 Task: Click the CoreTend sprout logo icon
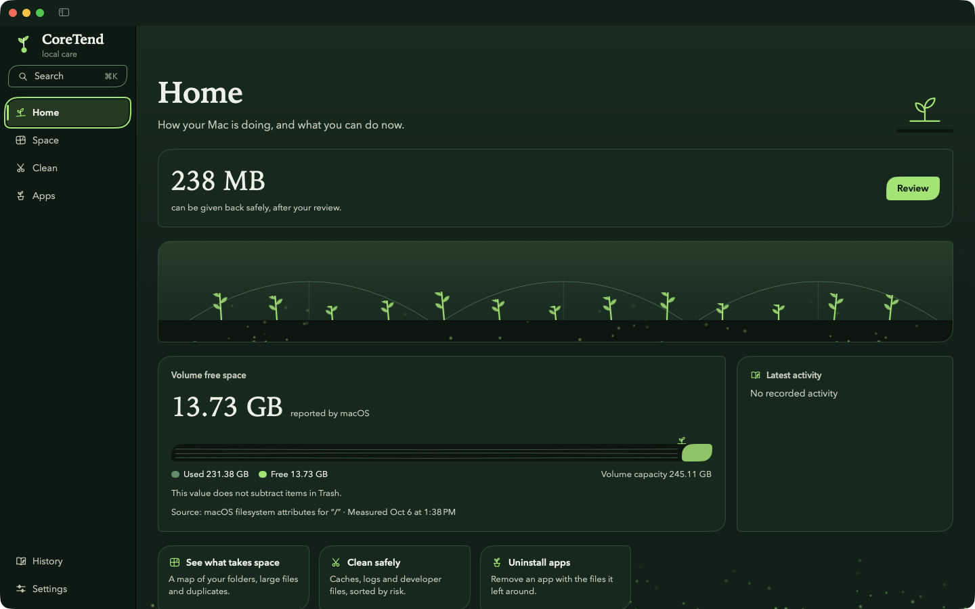pos(24,45)
